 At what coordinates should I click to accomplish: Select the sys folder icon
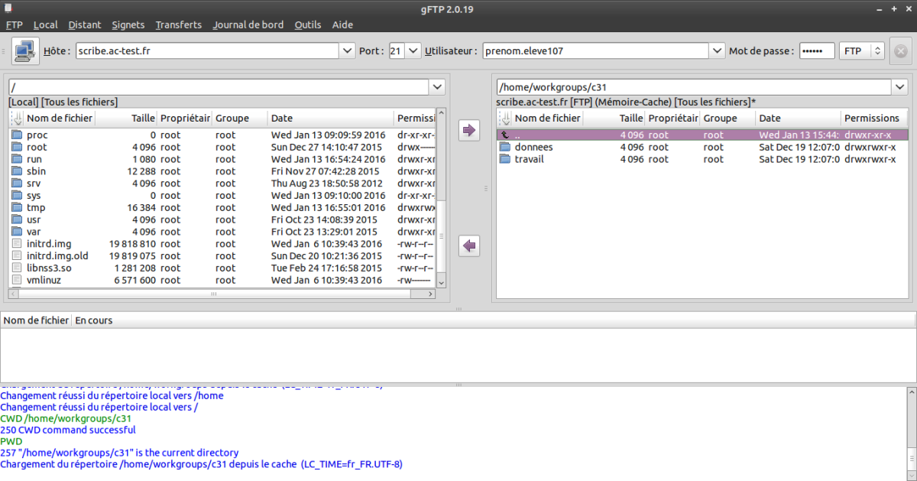coord(18,196)
